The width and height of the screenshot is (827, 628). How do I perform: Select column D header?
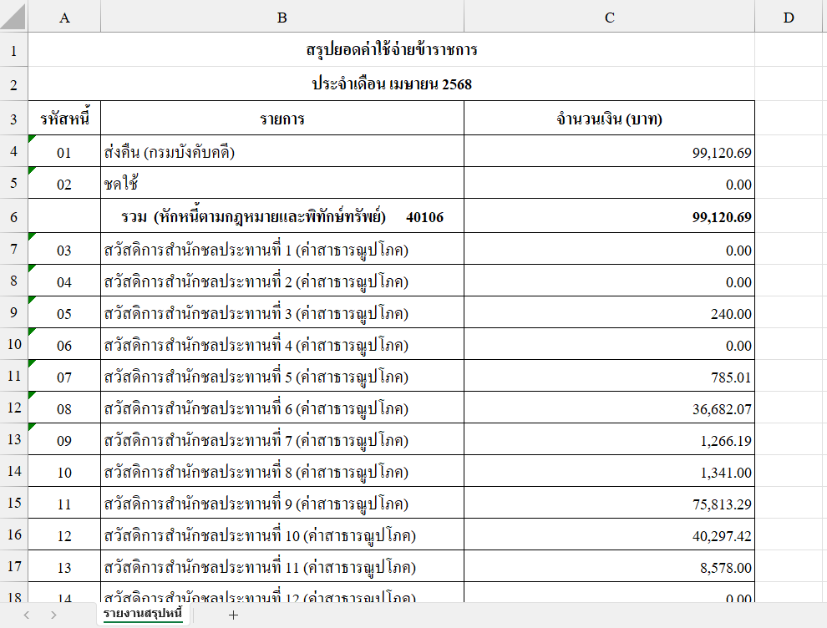789,18
